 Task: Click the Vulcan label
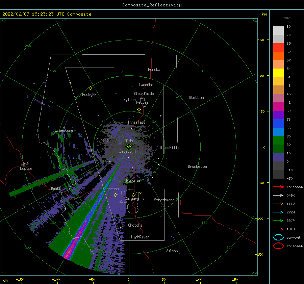pyautogui.click(x=172, y=251)
